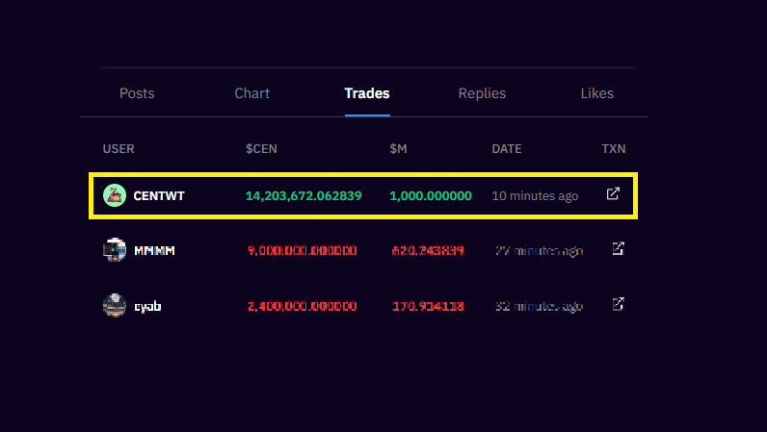767x432 pixels.
Task: Switch to the Posts tab
Action: pyautogui.click(x=137, y=93)
